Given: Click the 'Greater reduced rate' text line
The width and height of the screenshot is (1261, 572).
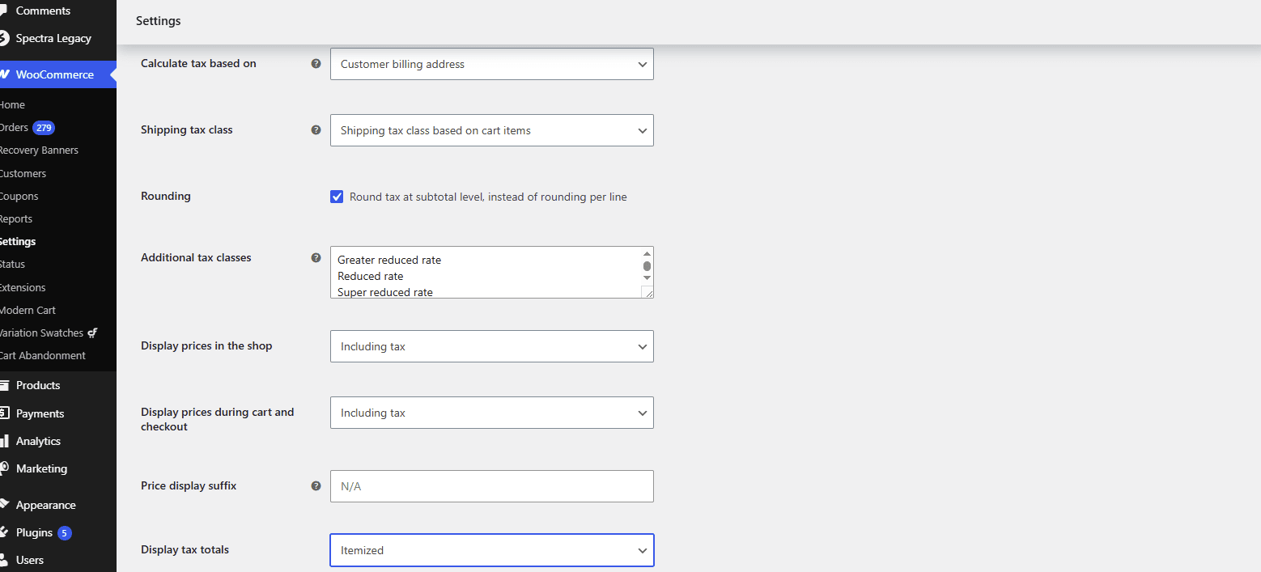Looking at the screenshot, I should [389, 261].
